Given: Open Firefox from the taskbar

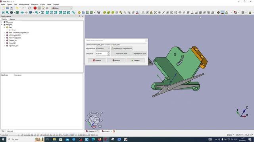Looking at the screenshot, I should [x=100, y=139].
